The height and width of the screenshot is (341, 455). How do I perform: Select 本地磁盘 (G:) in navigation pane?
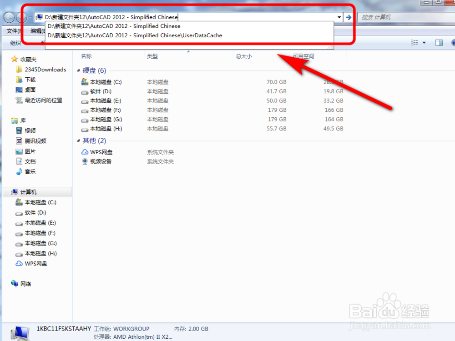(x=40, y=243)
